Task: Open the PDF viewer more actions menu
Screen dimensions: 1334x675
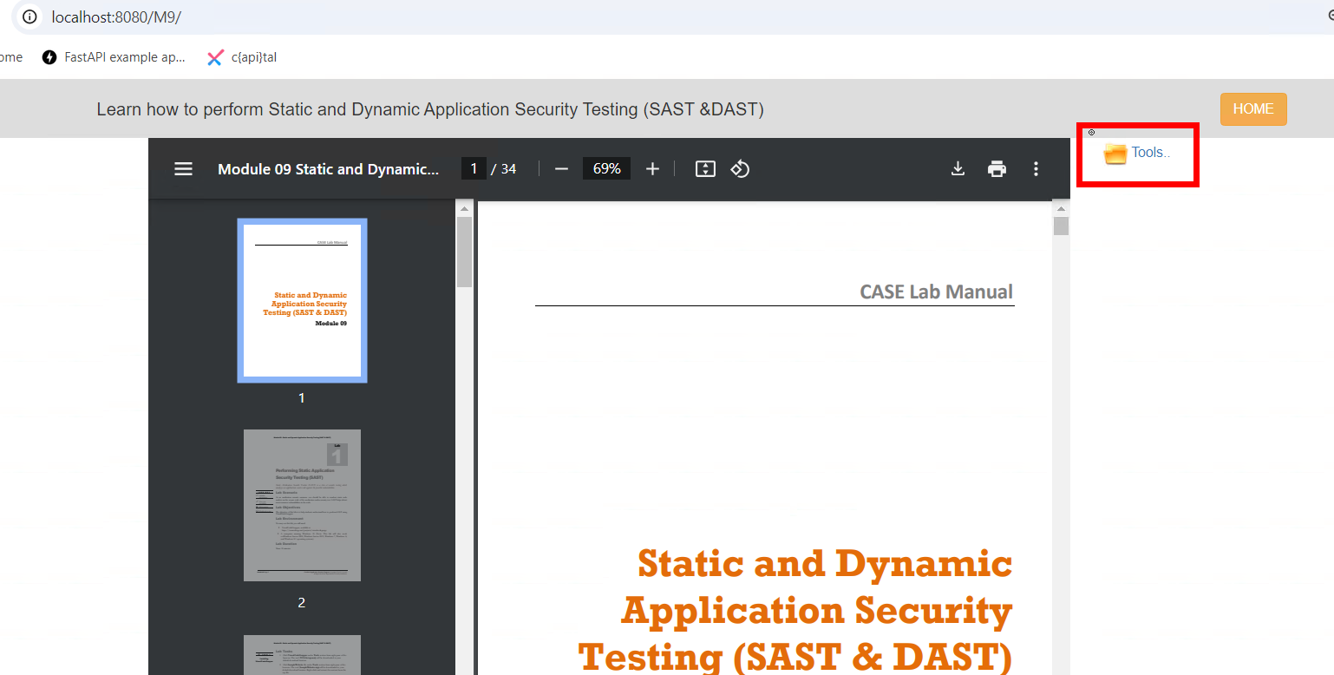Action: (x=1036, y=169)
